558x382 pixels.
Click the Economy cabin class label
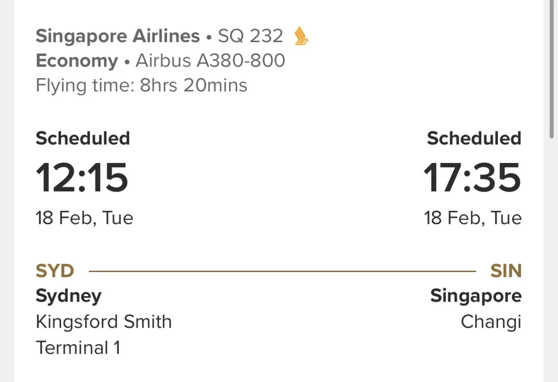point(77,61)
